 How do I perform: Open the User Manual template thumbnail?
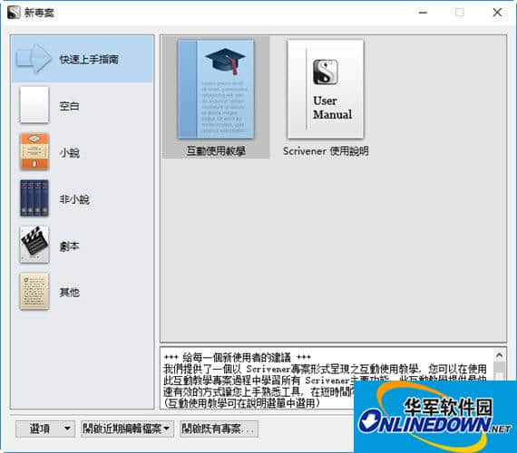pyautogui.click(x=326, y=90)
